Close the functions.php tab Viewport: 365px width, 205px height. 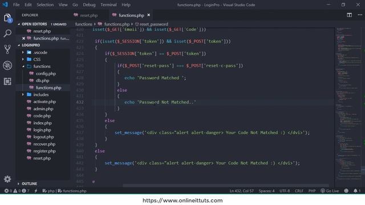[x=148, y=15]
